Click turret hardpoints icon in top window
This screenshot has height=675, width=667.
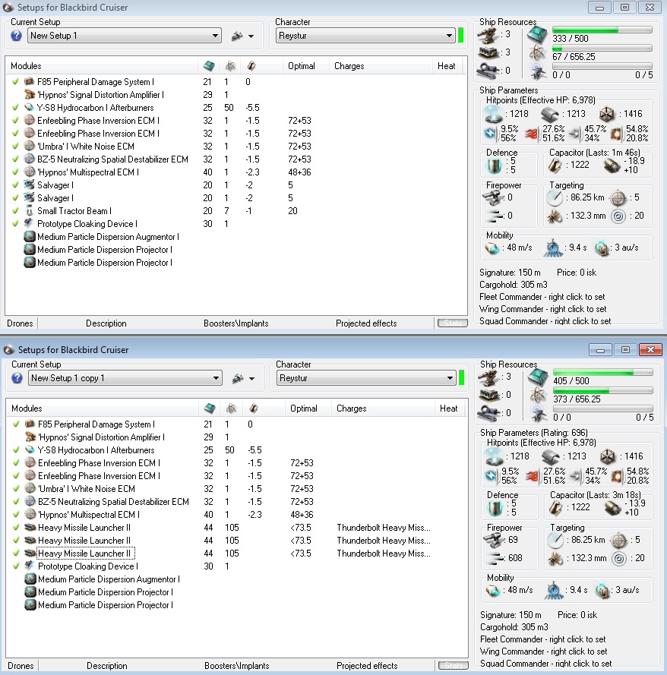click(x=488, y=36)
